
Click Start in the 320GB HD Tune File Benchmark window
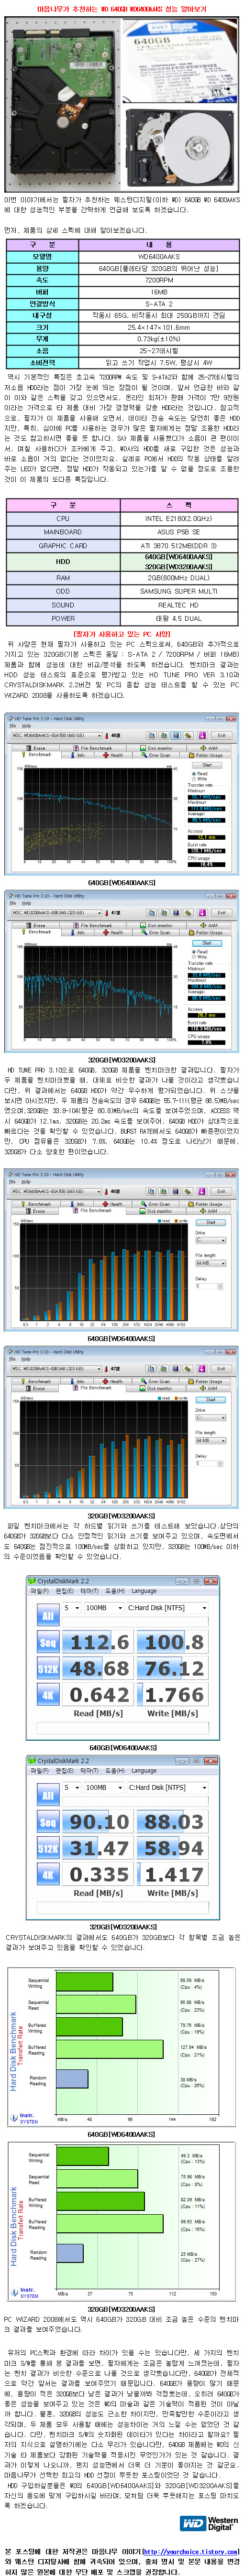pyautogui.click(x=210, y=1399)
